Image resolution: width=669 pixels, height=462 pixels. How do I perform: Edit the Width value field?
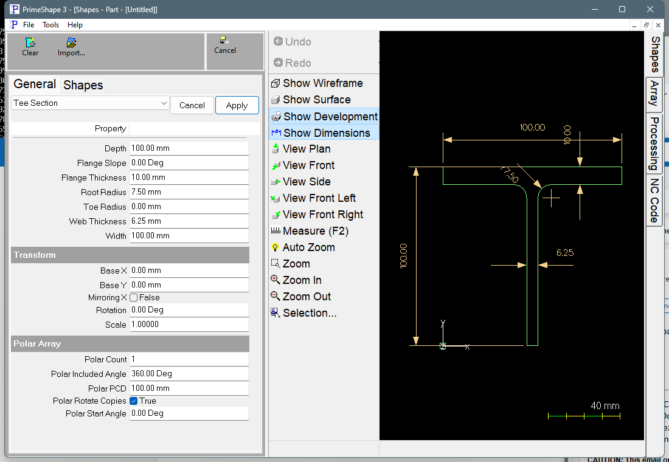(x=189, y=235)
